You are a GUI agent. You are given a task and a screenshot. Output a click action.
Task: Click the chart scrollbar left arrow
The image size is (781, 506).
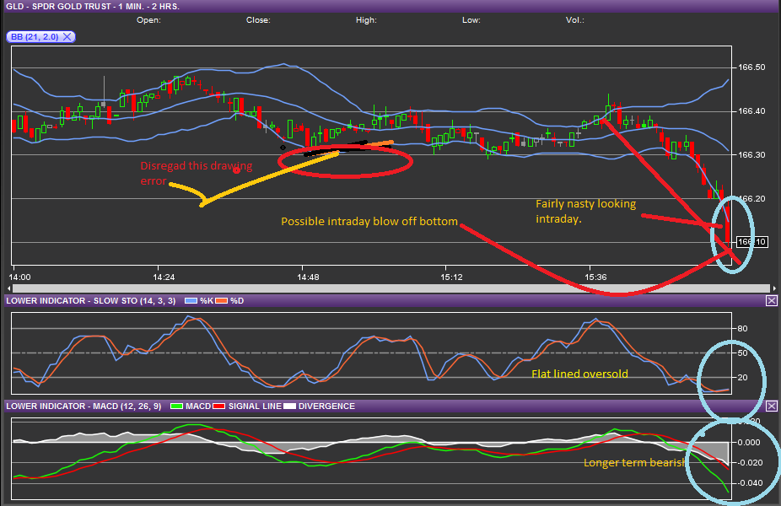[10, 289]
